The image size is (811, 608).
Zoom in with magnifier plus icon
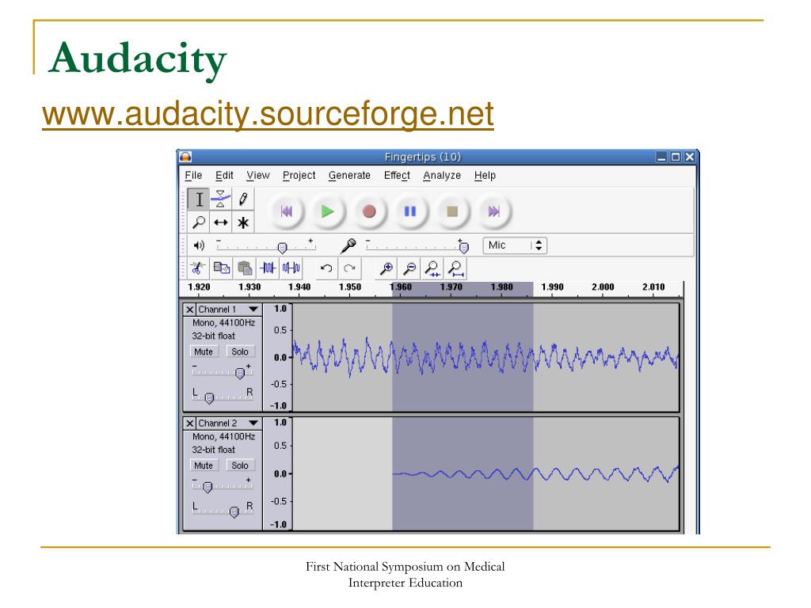pos(386,268)
